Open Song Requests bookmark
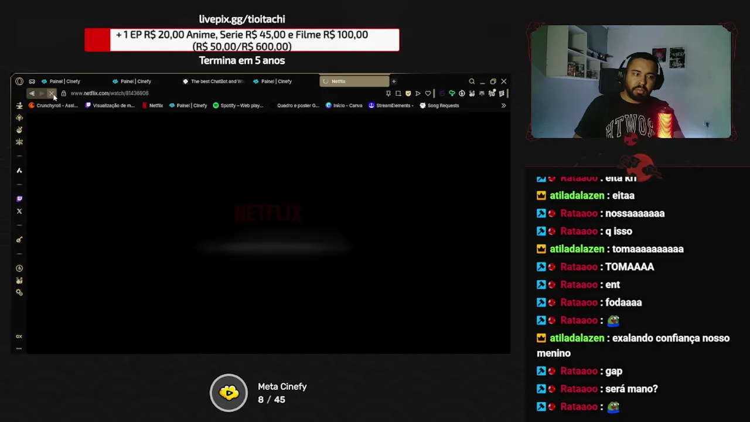 (439, 105)
